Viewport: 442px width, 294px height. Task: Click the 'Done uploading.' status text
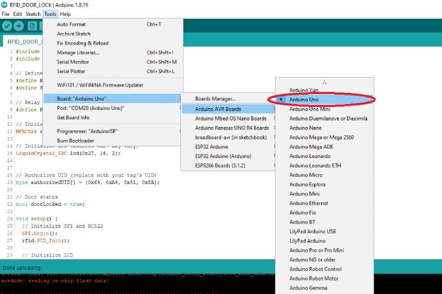(x=22, y=268)
